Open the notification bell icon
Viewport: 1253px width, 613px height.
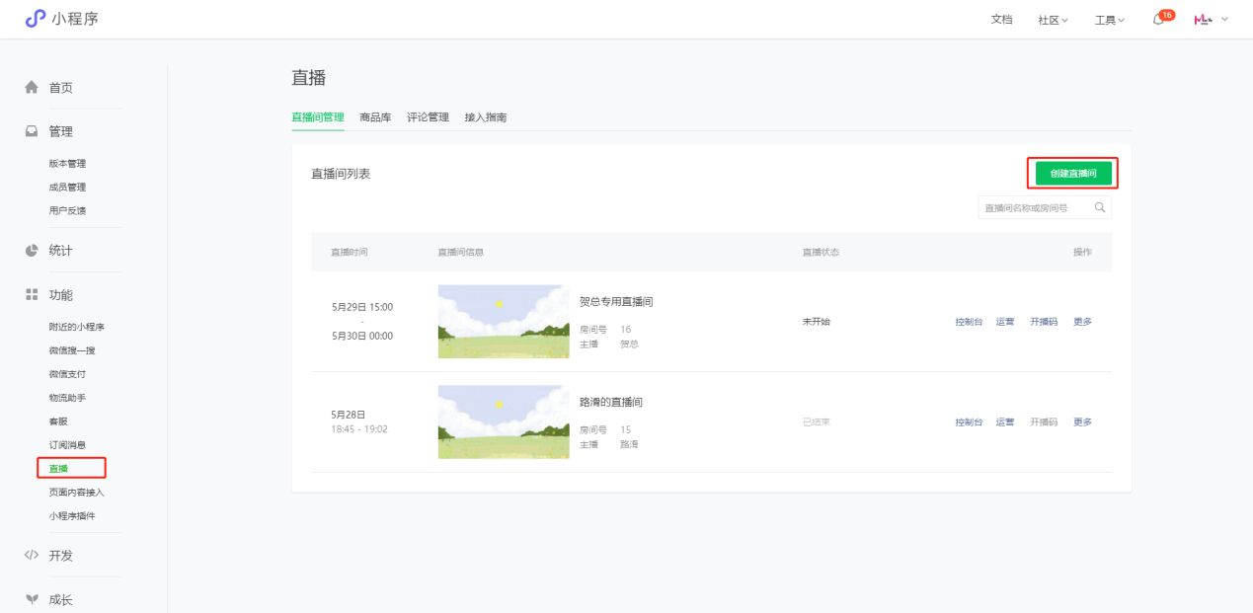coord(1158,20)
